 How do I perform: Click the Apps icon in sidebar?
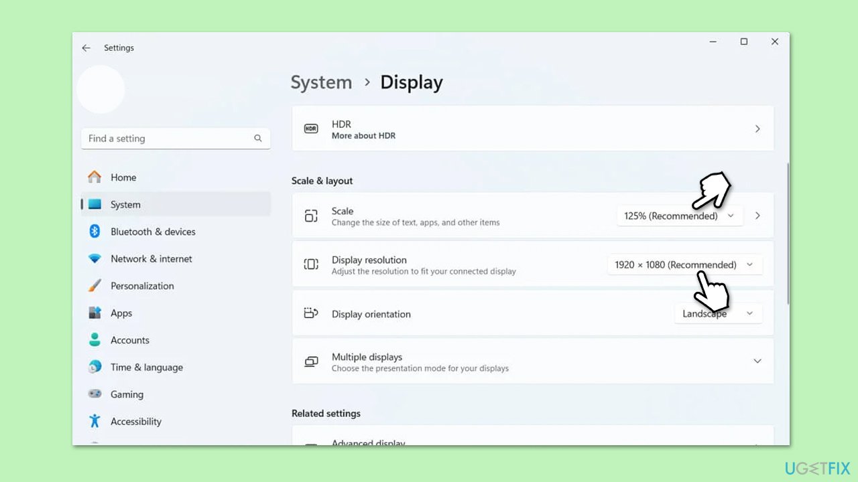(95, 313)
